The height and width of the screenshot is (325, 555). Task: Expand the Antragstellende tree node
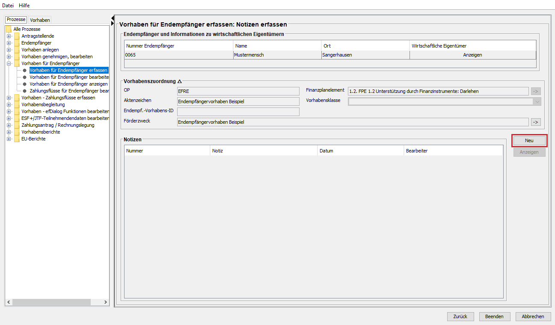point(9,36)
